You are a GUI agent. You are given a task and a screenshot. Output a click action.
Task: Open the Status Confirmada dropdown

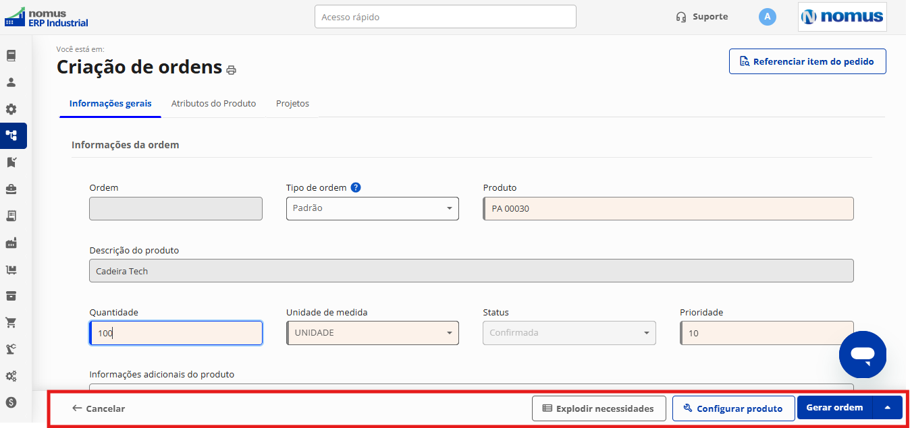[569, 333]
